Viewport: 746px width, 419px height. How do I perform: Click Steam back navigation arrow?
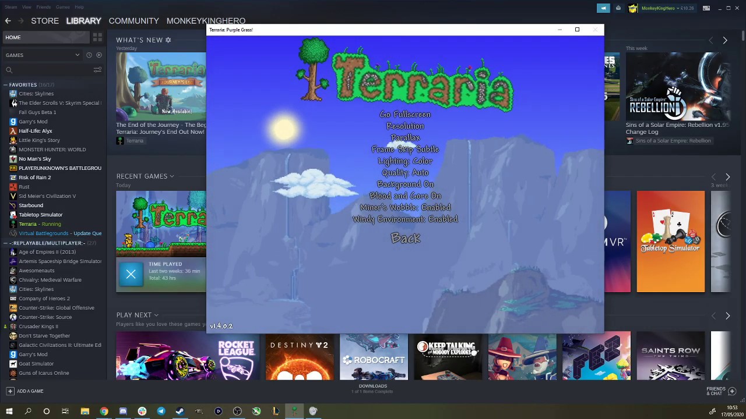tap(8, 21)
